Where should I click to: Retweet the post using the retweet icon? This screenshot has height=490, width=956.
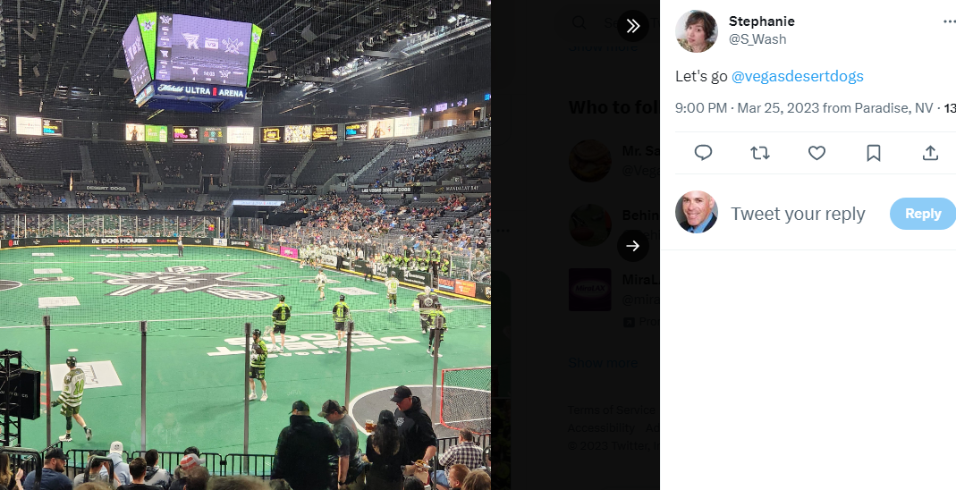(x=759, y=152)
